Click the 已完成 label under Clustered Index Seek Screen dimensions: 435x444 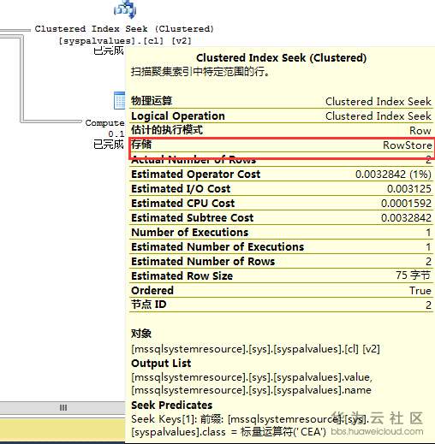pos(109,50)
